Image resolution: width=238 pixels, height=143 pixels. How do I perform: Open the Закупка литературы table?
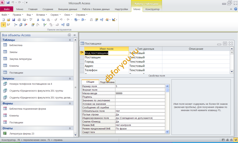pyautogui.click(x=21, y=59)
